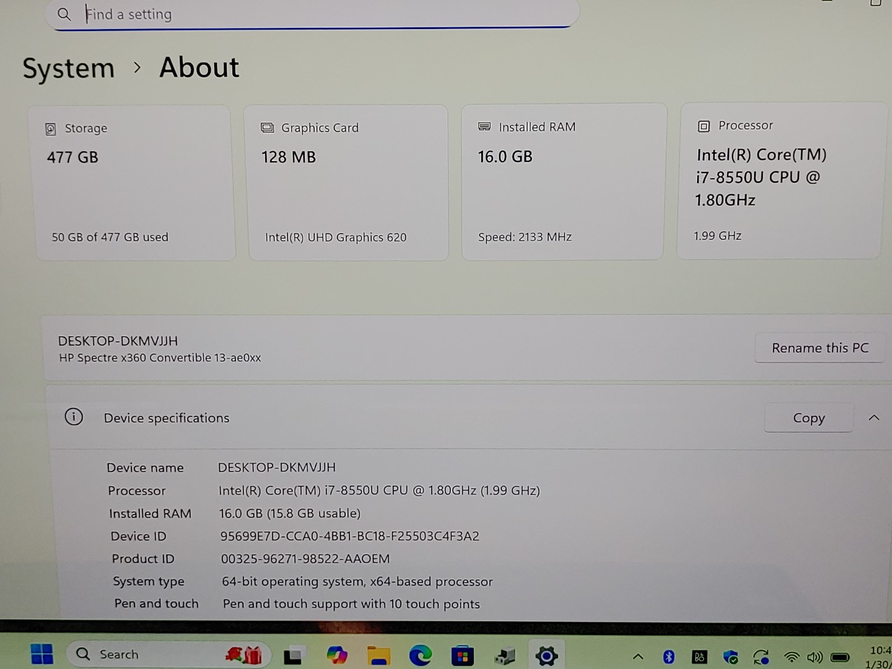
Task: Click the Bluetooth tray icon
Action: tap(668, 657)
